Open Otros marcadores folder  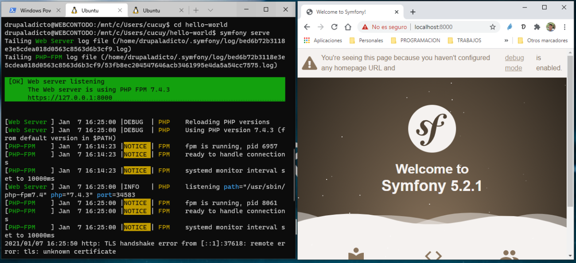[542, 40]
